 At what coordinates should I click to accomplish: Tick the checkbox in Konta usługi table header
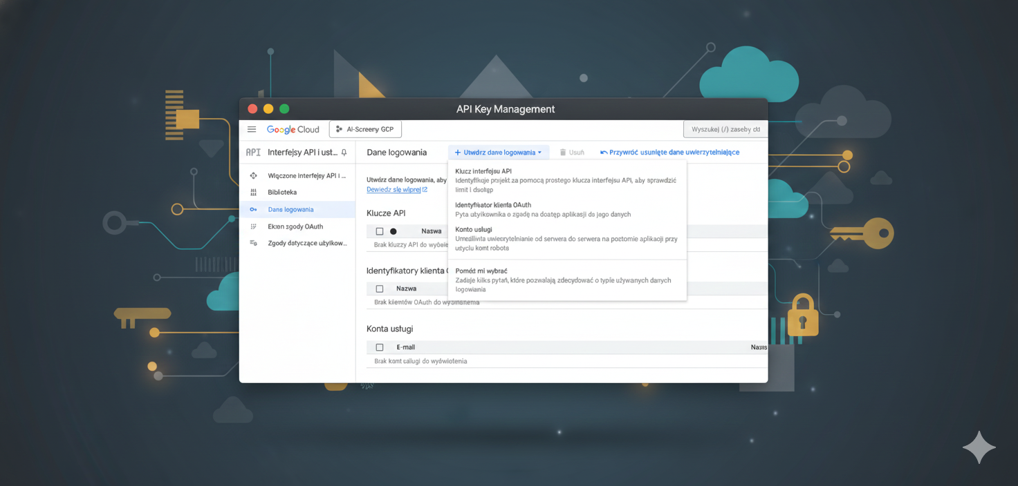[x=379, y=347]
